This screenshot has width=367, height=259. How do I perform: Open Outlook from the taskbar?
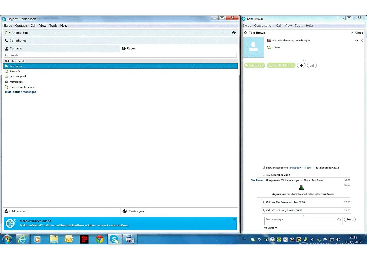[x=69, y=240]
